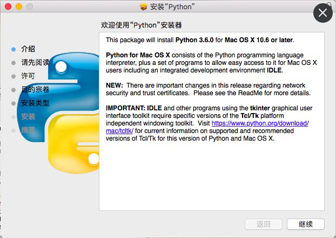Click the "IMPORTANT: IDLE" bold text
The image size is (336, 238).
[x=134, y=108]
